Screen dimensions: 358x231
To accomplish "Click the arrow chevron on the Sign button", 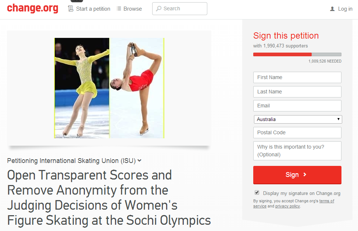I will point(305,175).
